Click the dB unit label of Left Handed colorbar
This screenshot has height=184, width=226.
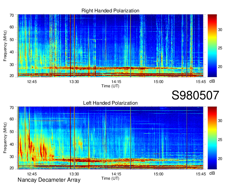coord(212,173)
